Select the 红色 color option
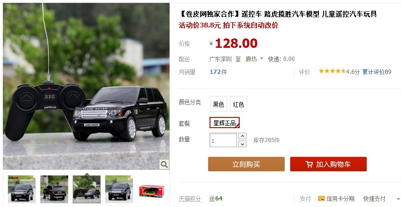 point(238,104)
